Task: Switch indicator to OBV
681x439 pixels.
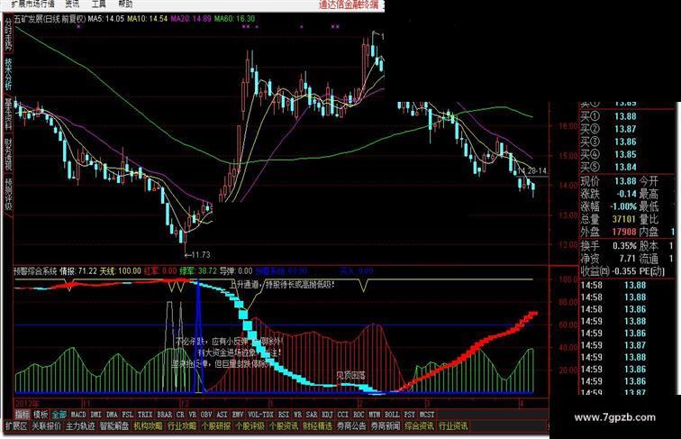Action: coord(206,415)
